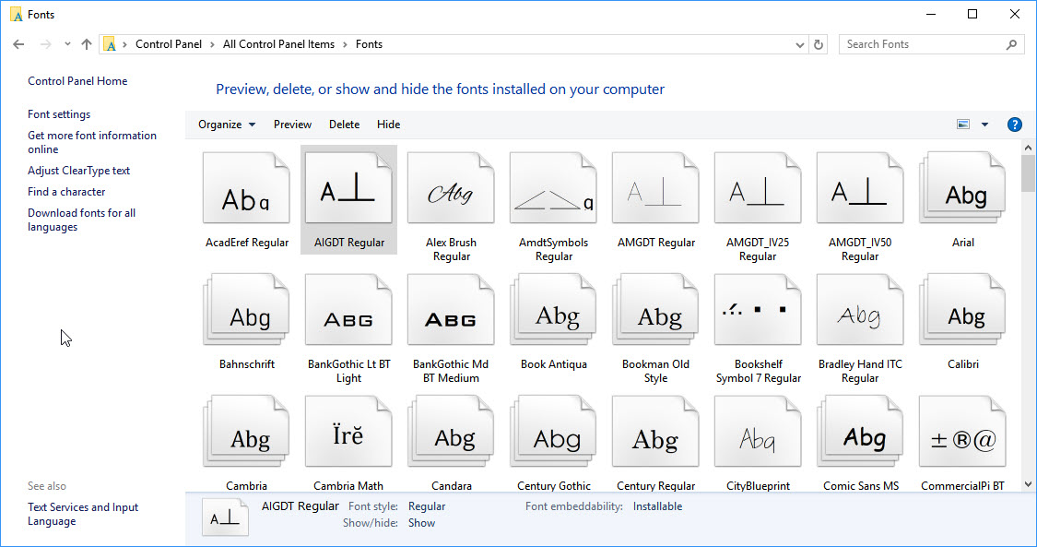
Task: Select the AmdtSymbols Regular font icon
Action: point(554,188)
